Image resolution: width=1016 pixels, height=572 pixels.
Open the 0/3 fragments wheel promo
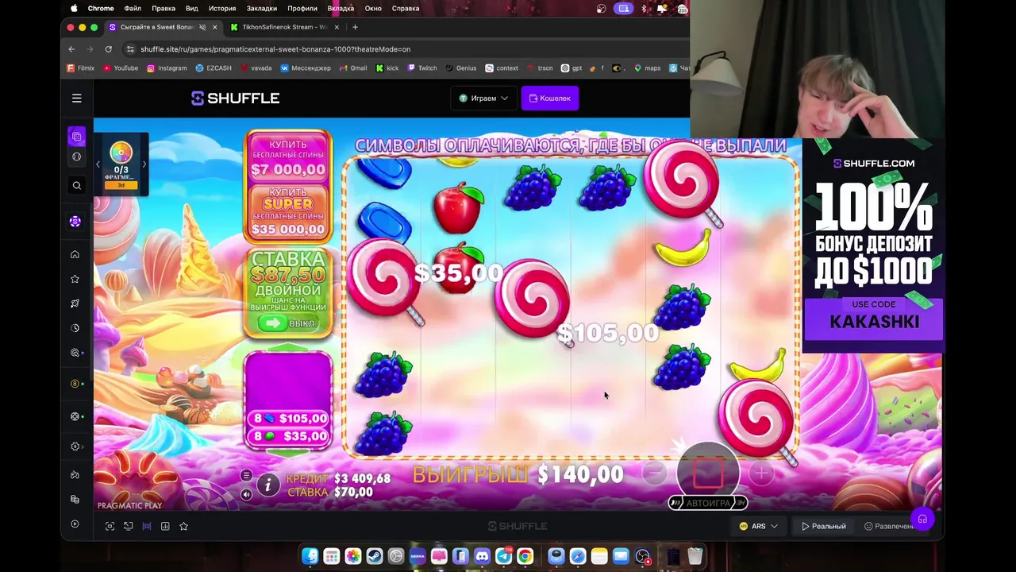click(x=121, y=164)
